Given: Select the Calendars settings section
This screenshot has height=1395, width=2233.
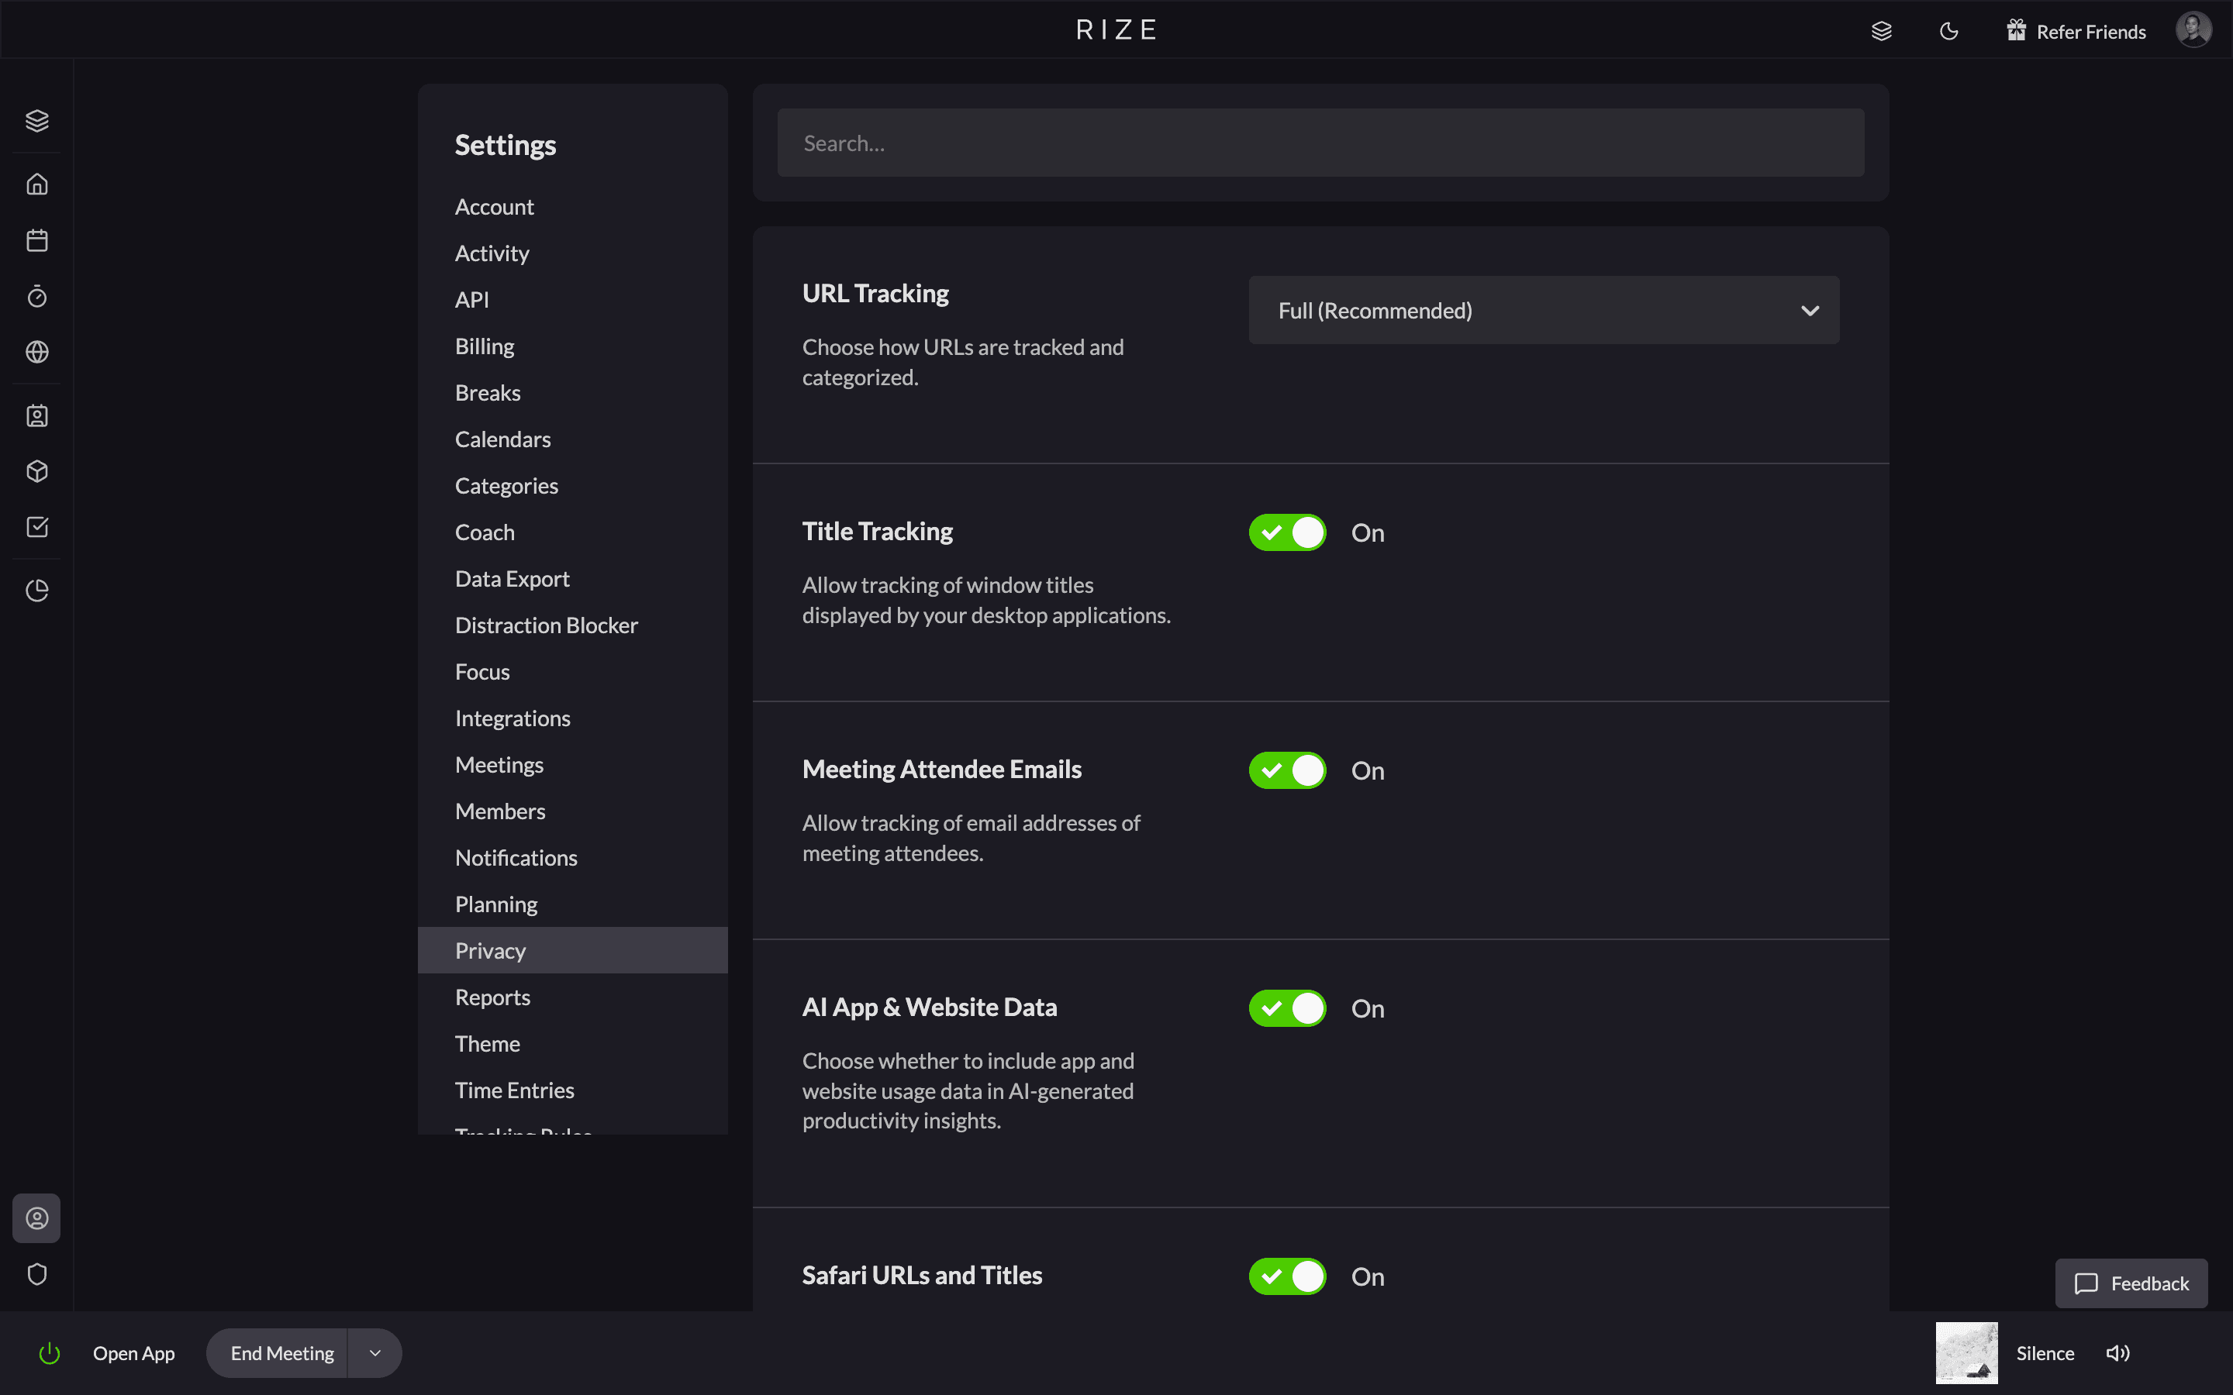Looking at the screenshot, I should tap(503, 438).
